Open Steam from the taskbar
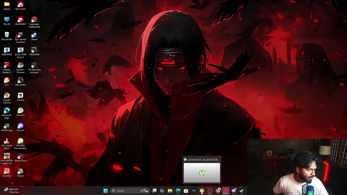This screenshot has width=347, height=195. pyautogui.click(x=241, y=191)
